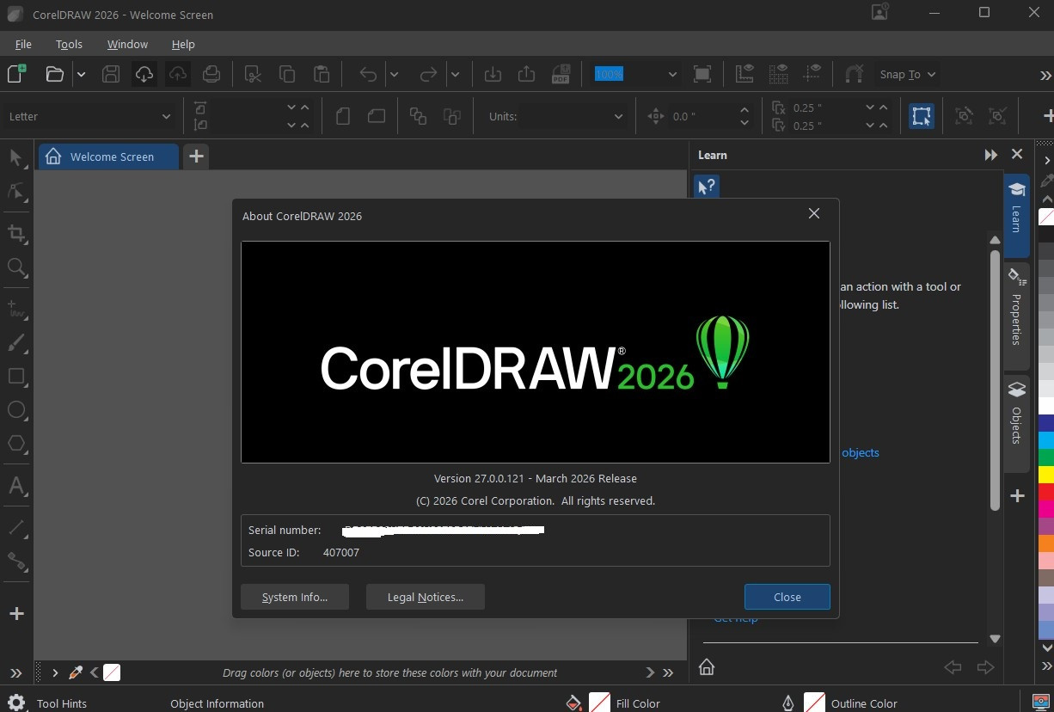Screen dimensions: 1054x712
Task: Select the Crop tool in the toolbox
Action: click(x=16, y=233)
